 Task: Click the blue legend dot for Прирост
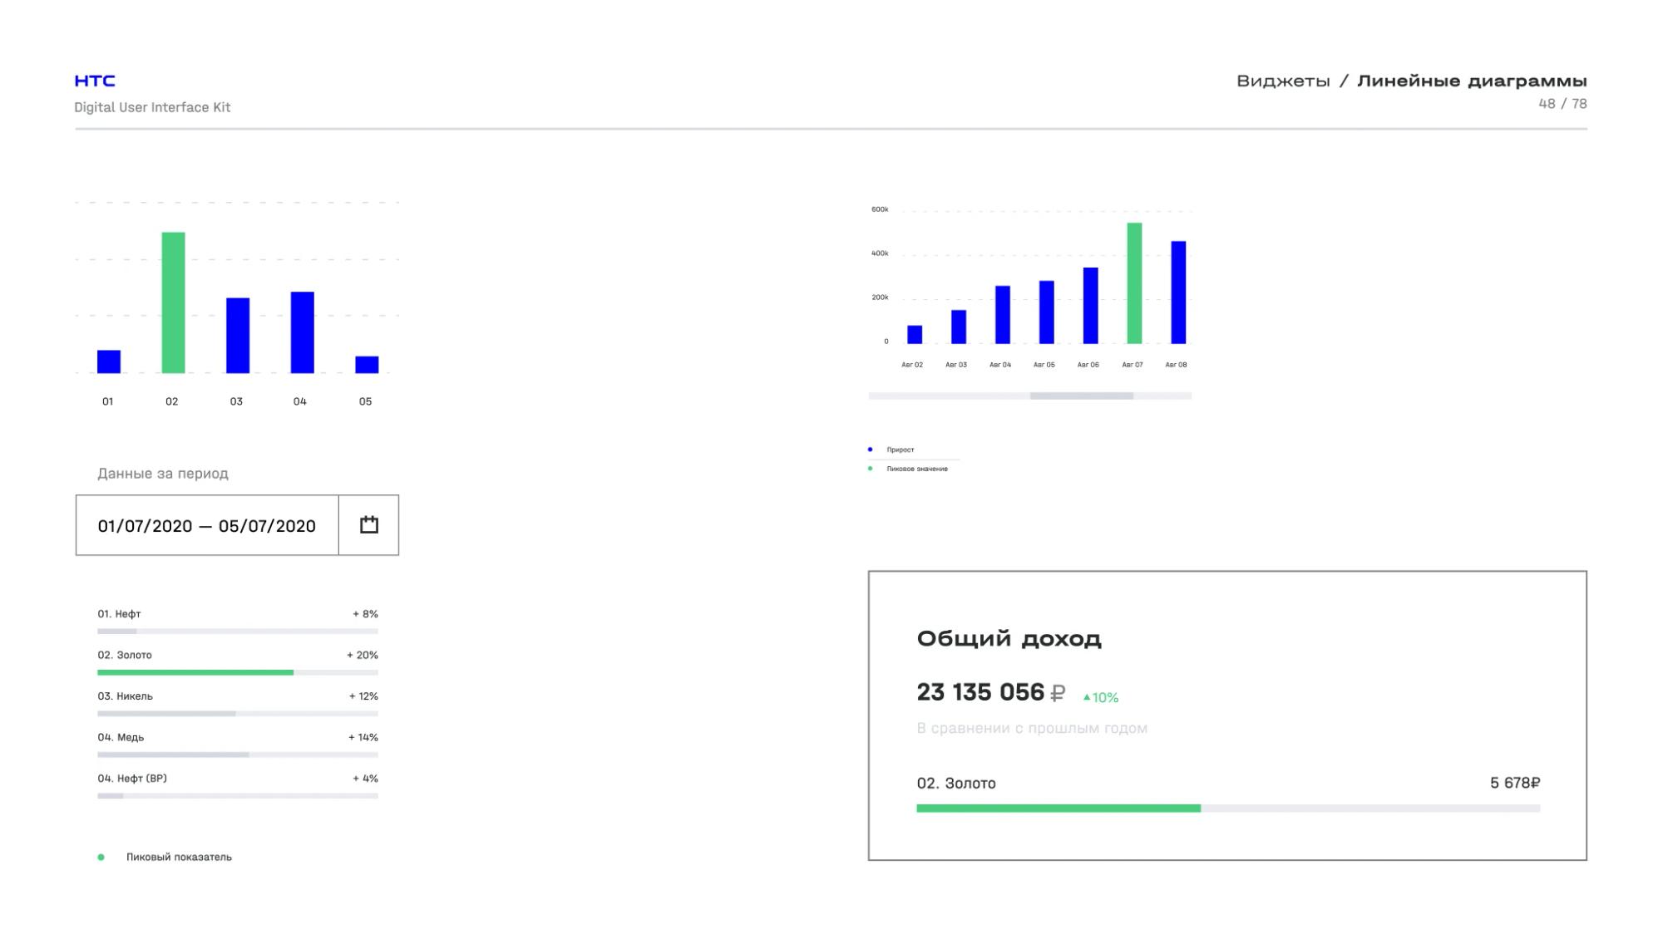[x=870, y=450]
